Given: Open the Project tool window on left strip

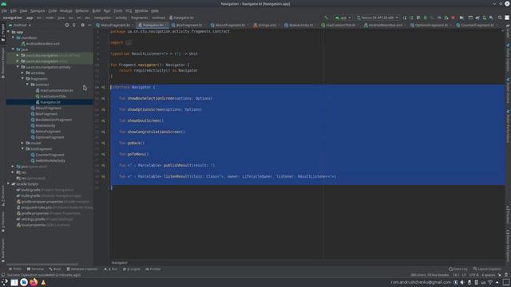Looking at the screenshot, I should 3,32.
